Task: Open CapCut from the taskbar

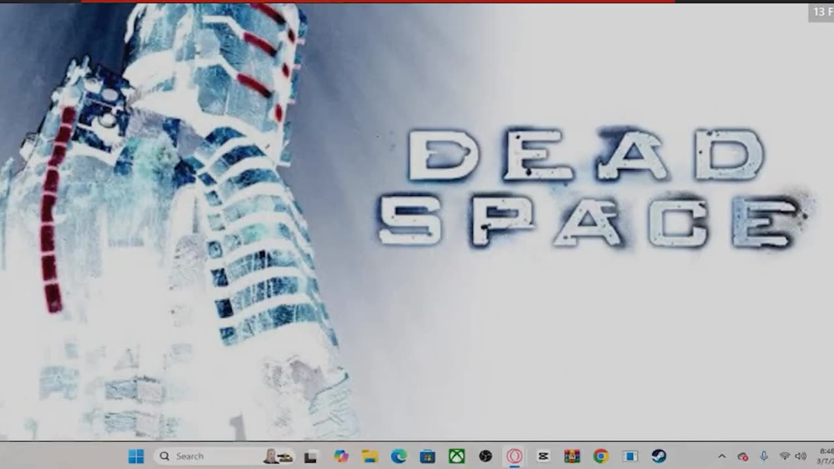Action: coord(543,457)
